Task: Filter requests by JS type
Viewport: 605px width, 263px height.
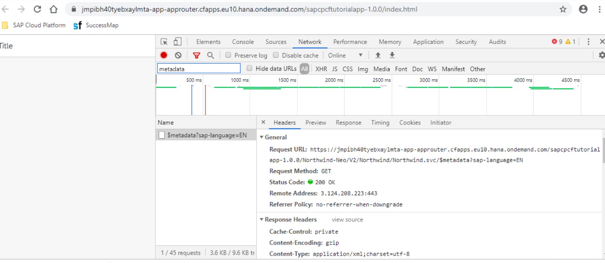Action: tap(335, 69)
